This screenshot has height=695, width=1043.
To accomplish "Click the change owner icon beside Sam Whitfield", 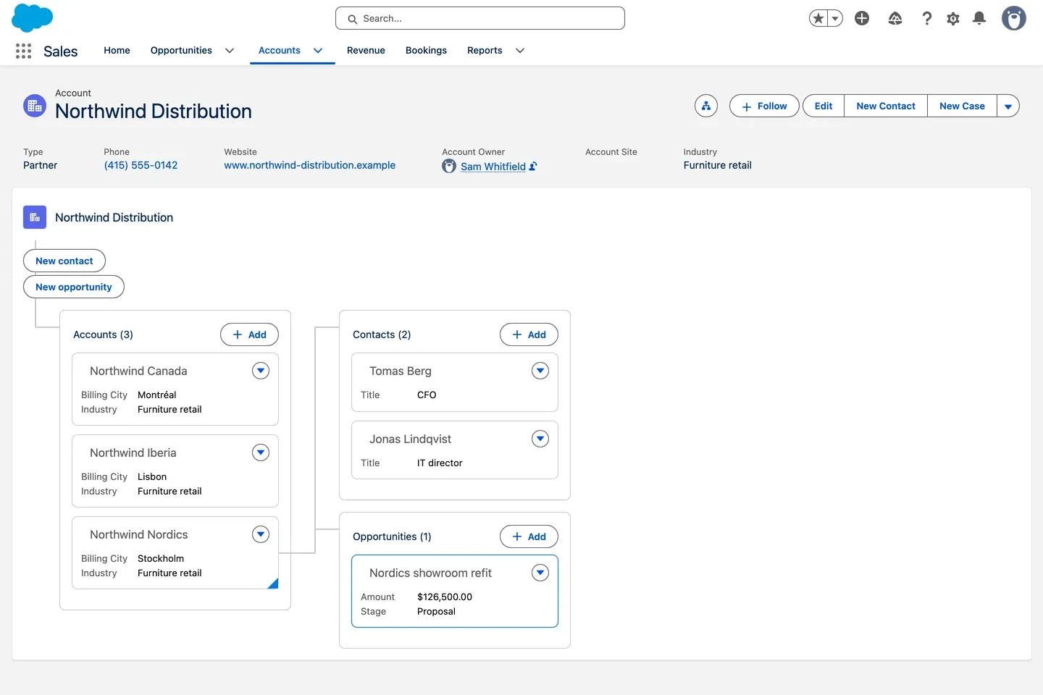I will 533,166.
